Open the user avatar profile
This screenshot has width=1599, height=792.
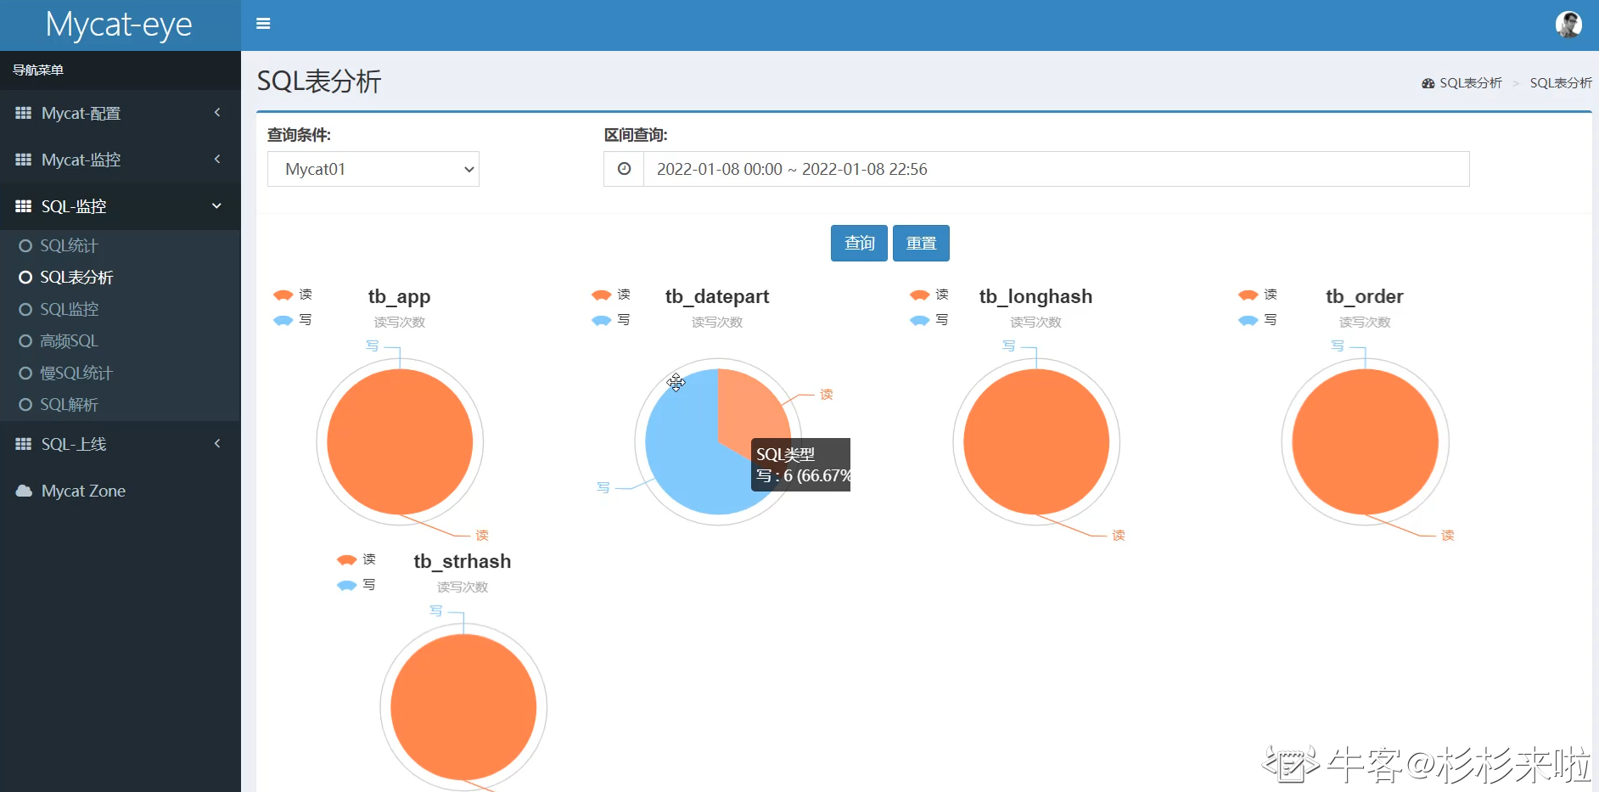point(1568,25)
